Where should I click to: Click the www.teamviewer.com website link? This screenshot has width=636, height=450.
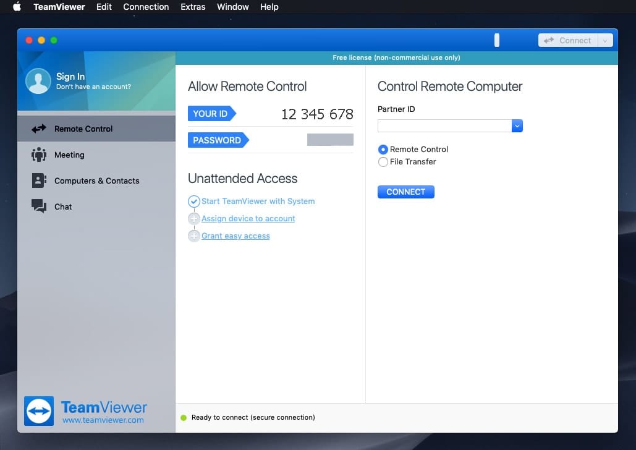coord(103,420)
